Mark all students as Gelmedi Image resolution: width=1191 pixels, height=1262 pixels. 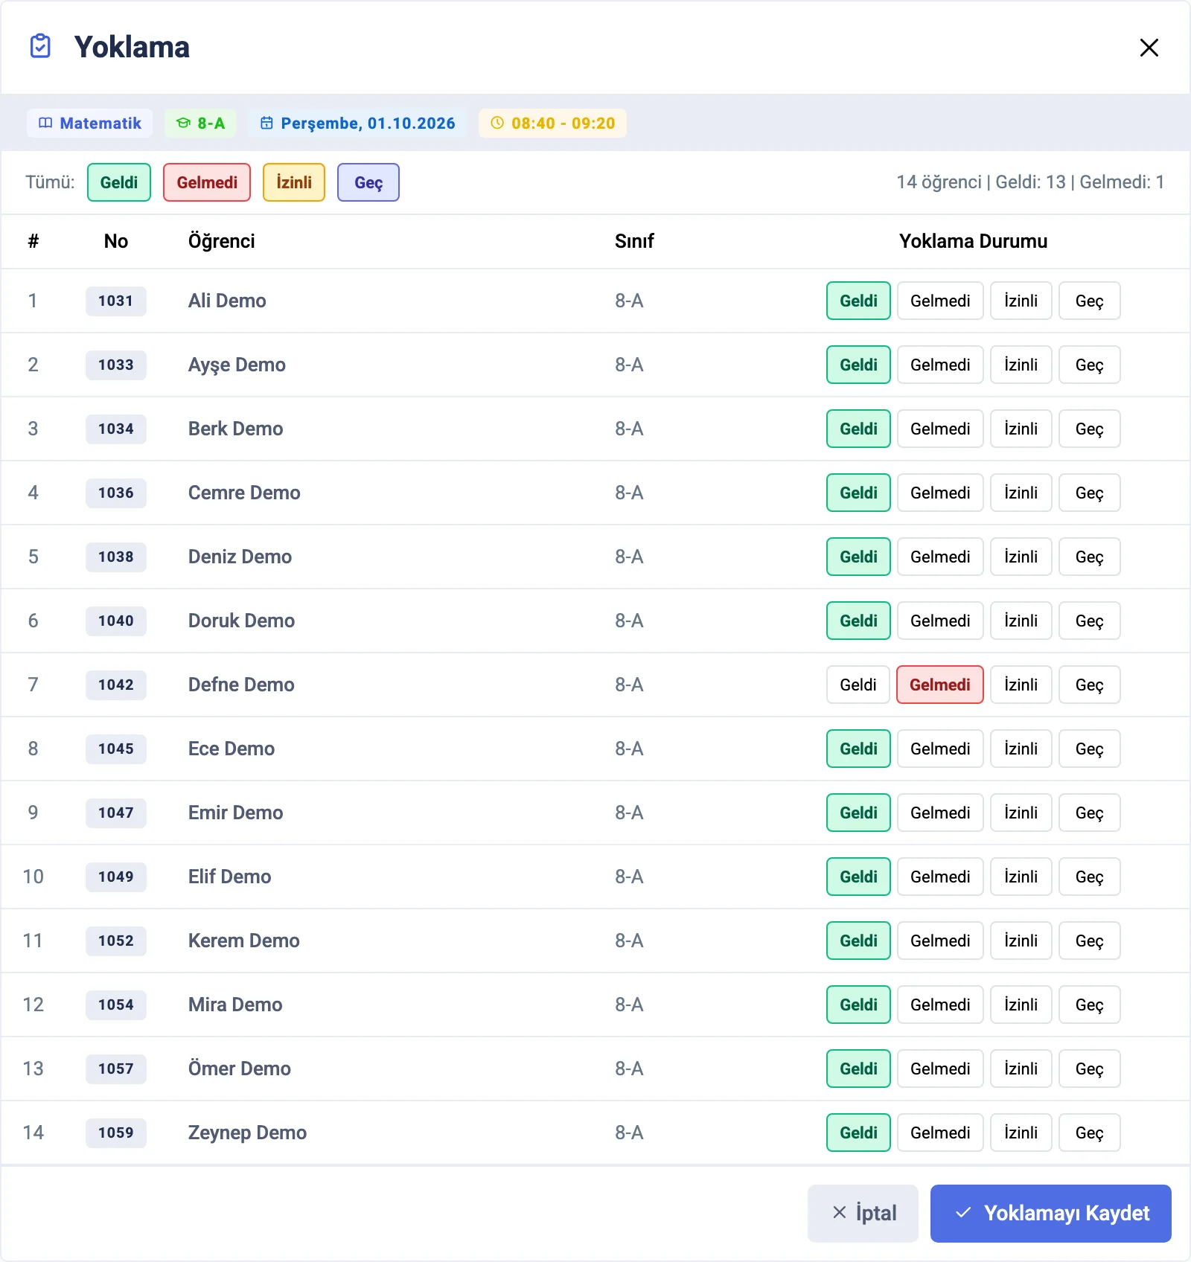[x=207, y=182]
